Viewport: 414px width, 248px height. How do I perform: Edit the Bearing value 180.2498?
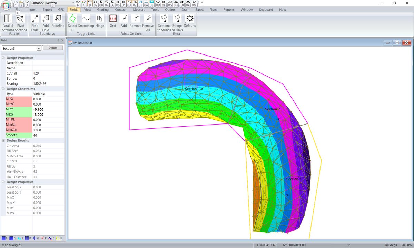point(48,83)
